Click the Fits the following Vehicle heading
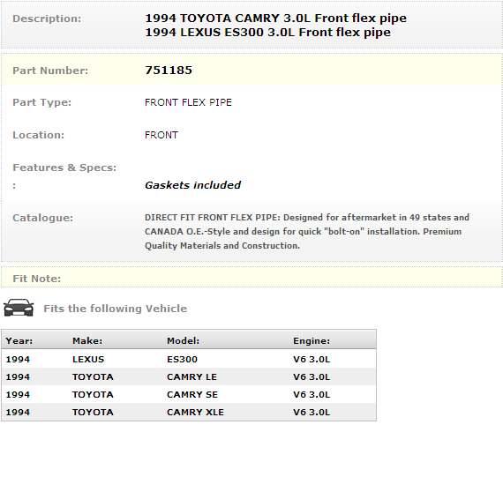Viewport: 503px width, 477px height. click(116, 309)
